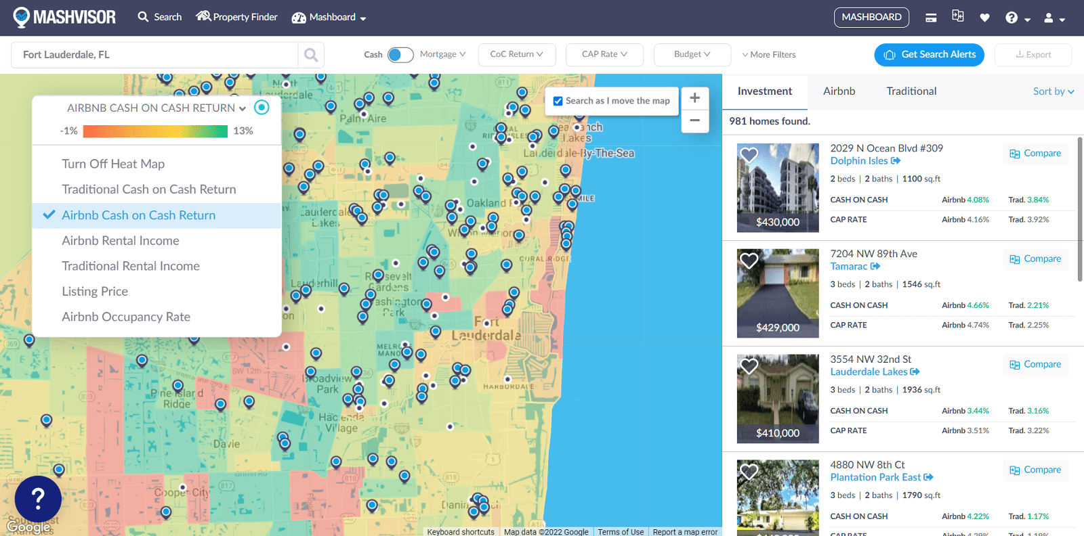Click 2029 N Ocean Blvd #309 address title
The width and height of the screenshot is (1084, 536).
tap(887, 148)
